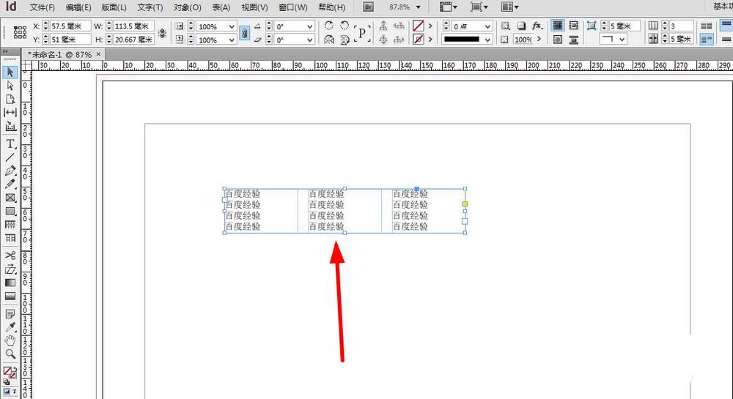Click the fill color swatch in control bar
This screenshot has width=733, height=399.
[x=419, y=26]
